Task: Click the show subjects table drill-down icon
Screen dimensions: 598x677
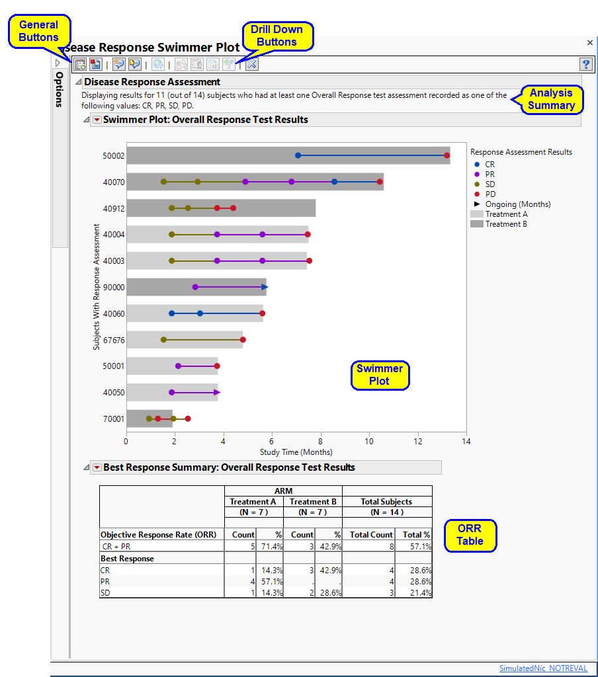Action: point(197,64)
